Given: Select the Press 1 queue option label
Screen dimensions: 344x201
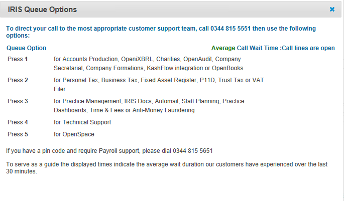Looking at the screenshot, I should point(18,59).
